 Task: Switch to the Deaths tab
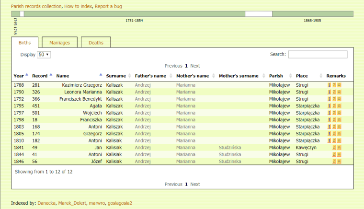[x=96, y=43]
